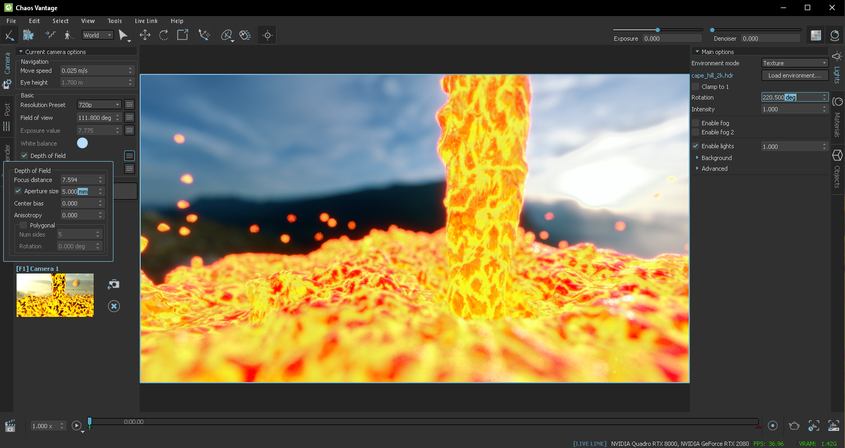Click the save image snapshot icon
The width and height of the screenshot is (845, 448).
pyautogui.click(x=834, y=426)
